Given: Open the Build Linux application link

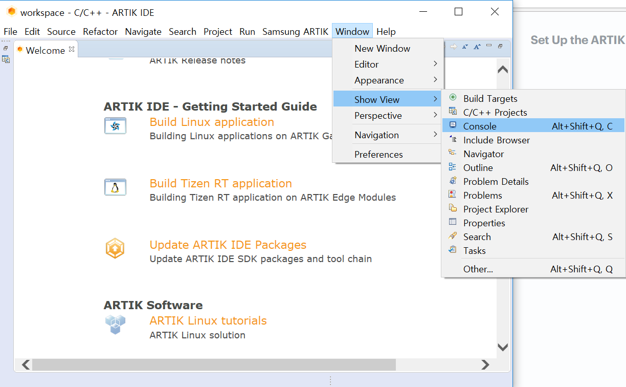Looking at the screenshot, I should click(212, 122).
